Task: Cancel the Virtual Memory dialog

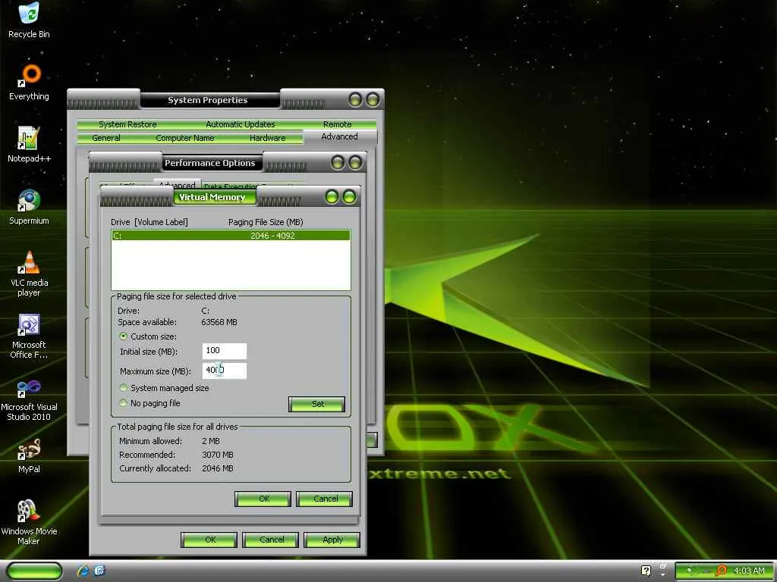Action: coord(325,499)
